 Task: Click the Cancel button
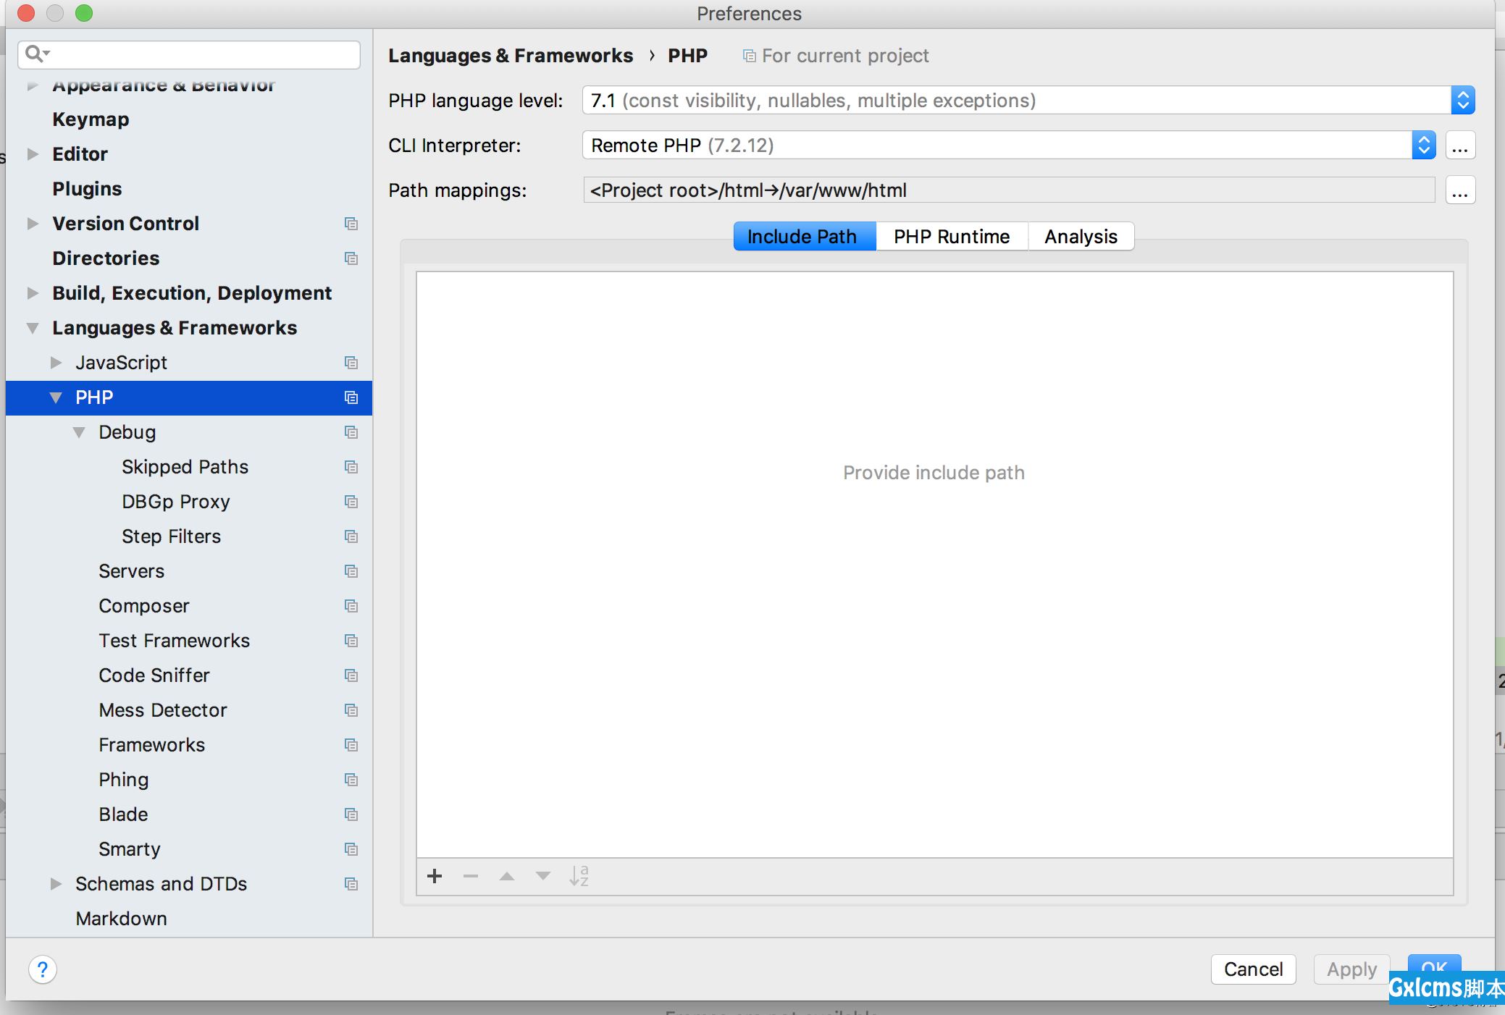coord(1252,967)
